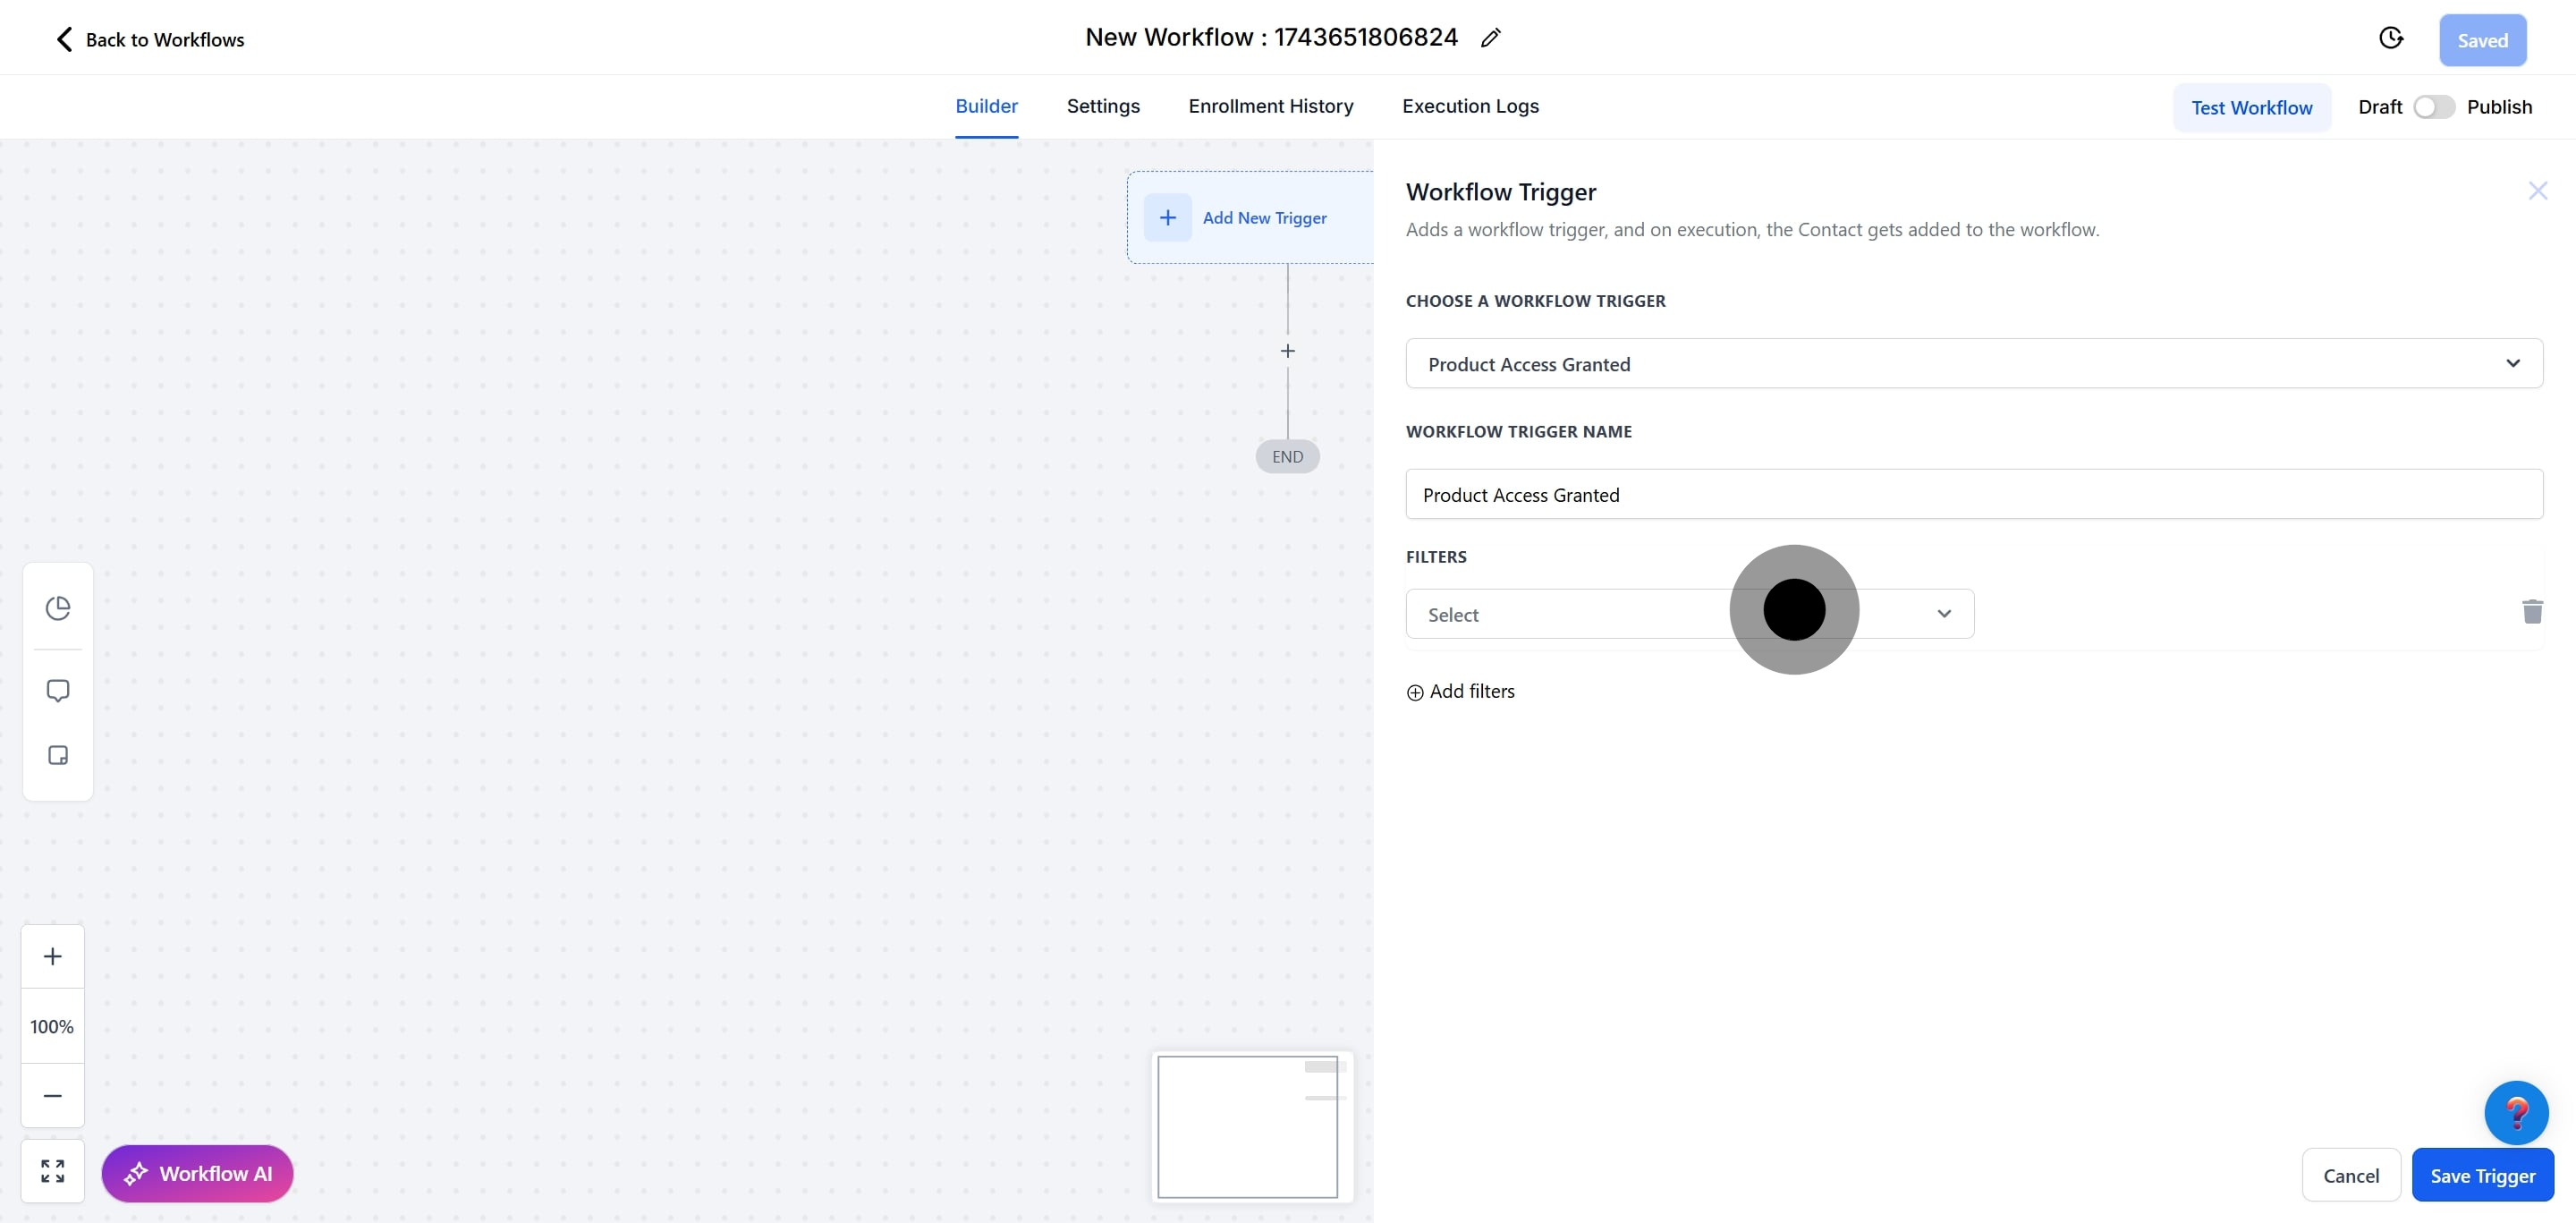Viewport: 2576px width, 1223px height.
Task: Open stats pie chart icon in sidebar
Action: [x=58, y=608]
